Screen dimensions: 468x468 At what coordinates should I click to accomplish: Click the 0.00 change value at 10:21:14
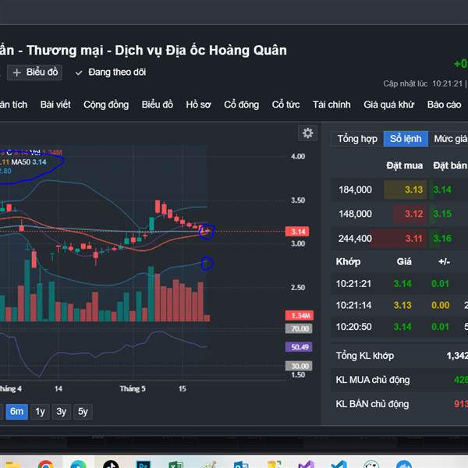pyautogui.click(x=440, y=305)
